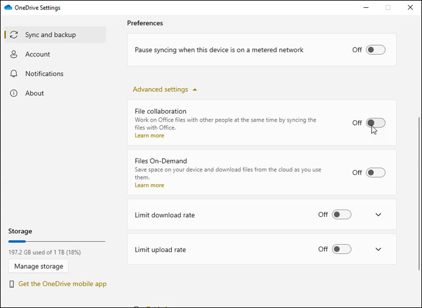Enable the Limit upload rate switch
Viewport: 422px width, 308px height.
pyautogui.click(x=341, y=249)
